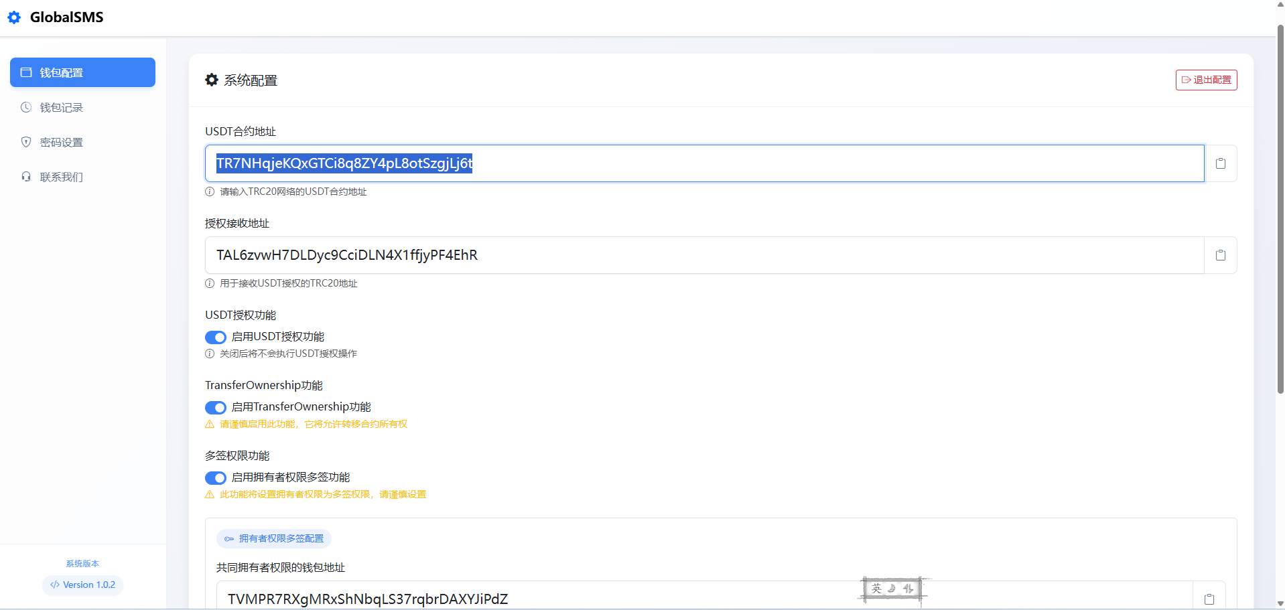This screenshot has height=610, width=1285.
Task: Click the clipboard icon for 授权接收地址
Action: pyautogui.click(x=1220, y=255)
